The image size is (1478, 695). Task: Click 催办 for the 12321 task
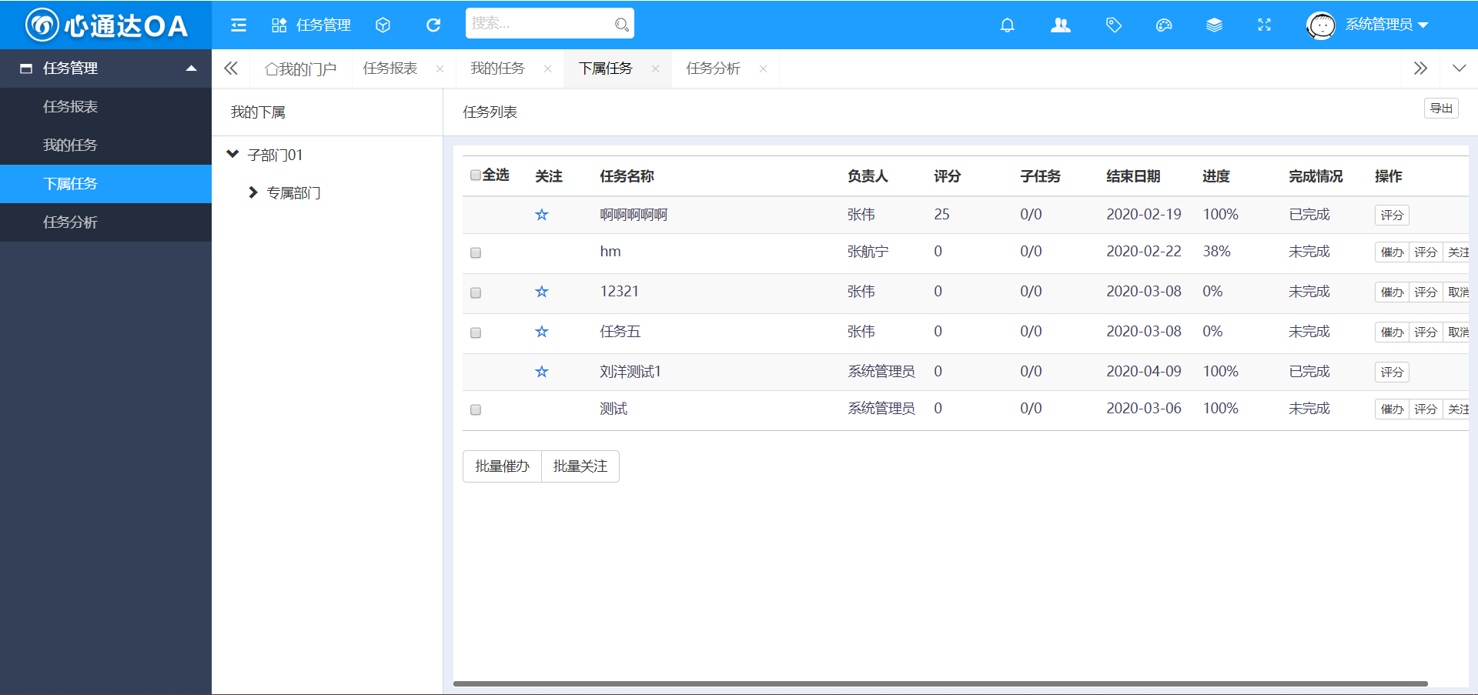1392,292
